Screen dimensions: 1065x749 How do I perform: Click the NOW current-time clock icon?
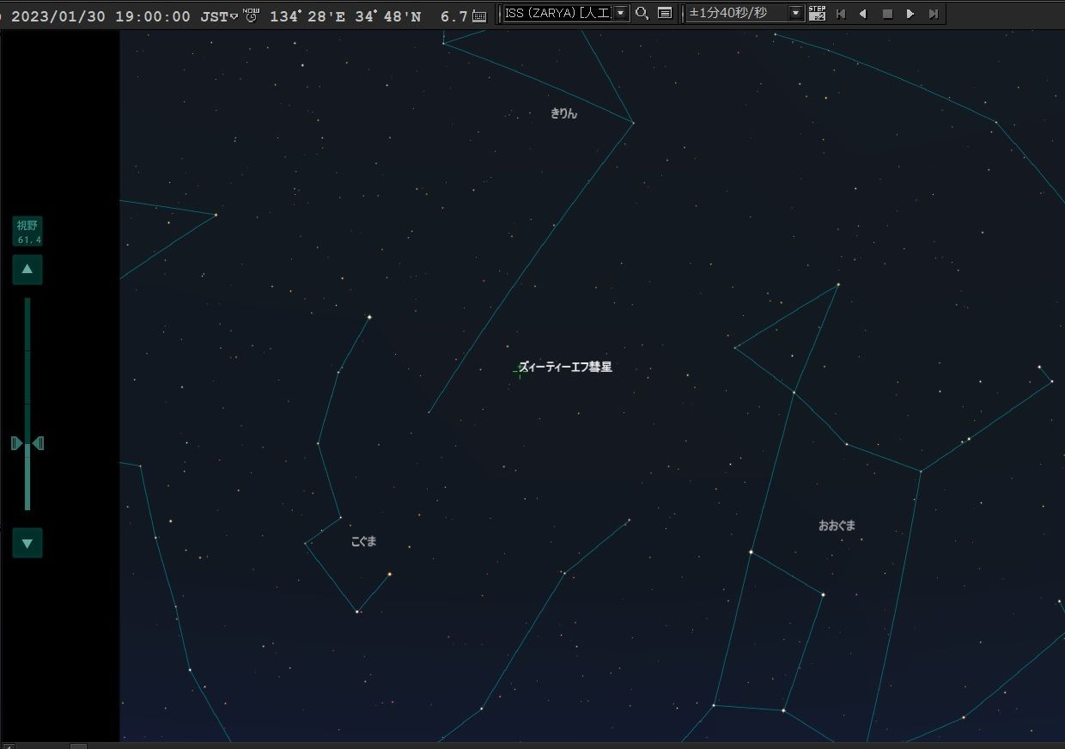[x=251, y=15]
